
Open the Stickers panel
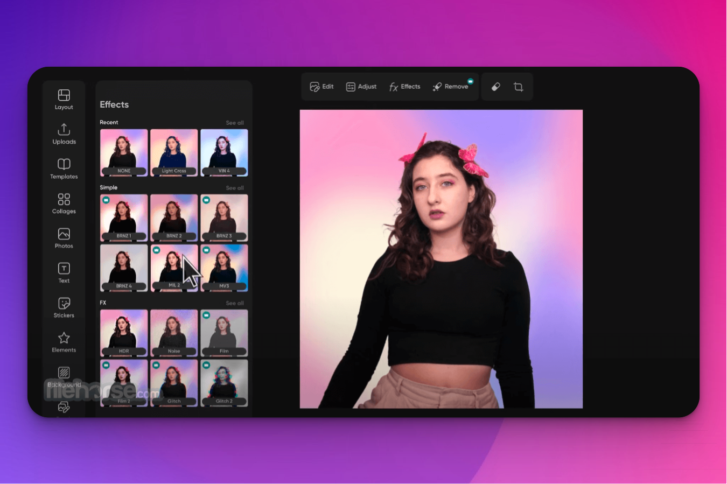(x=64, y=307)
